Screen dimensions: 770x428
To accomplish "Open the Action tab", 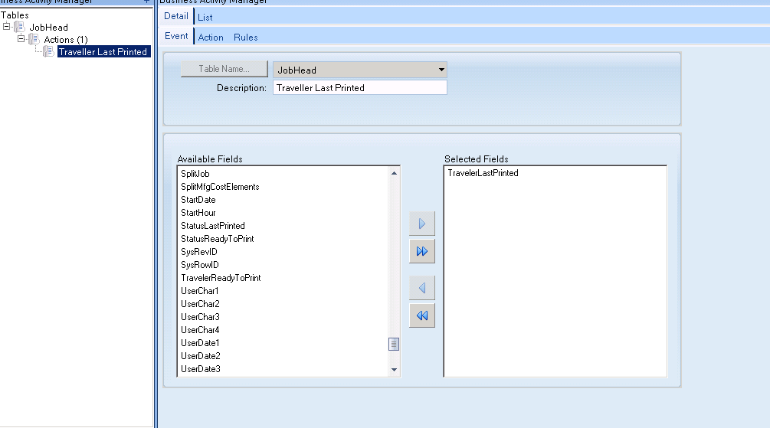I will [211, 38].
